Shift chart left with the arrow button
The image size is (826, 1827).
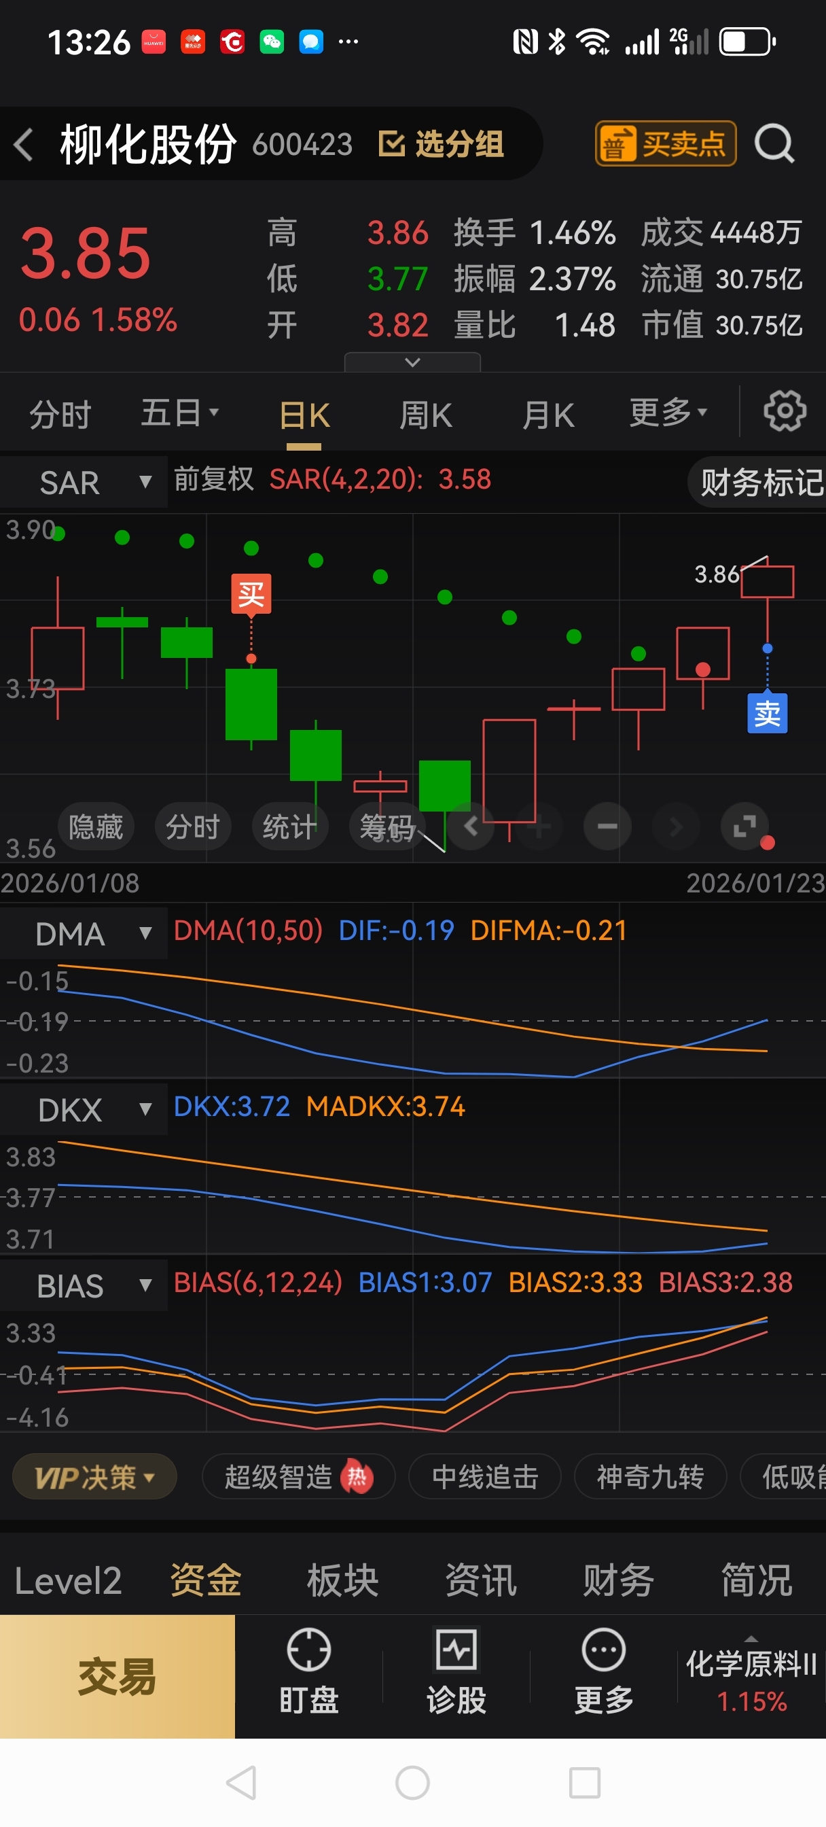[x=471, y=826]
